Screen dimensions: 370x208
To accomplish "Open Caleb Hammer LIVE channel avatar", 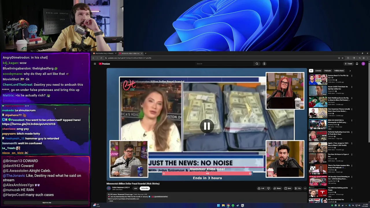I will pyautogui.click(x=109, y=188).
